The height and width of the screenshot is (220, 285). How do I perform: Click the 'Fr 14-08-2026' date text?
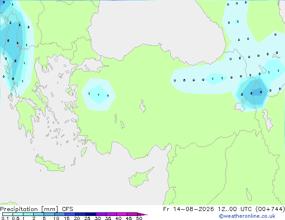coord(188,209)
